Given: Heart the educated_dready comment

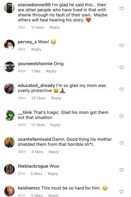Looking at the screenshot, I should click(x=121, y=89).
